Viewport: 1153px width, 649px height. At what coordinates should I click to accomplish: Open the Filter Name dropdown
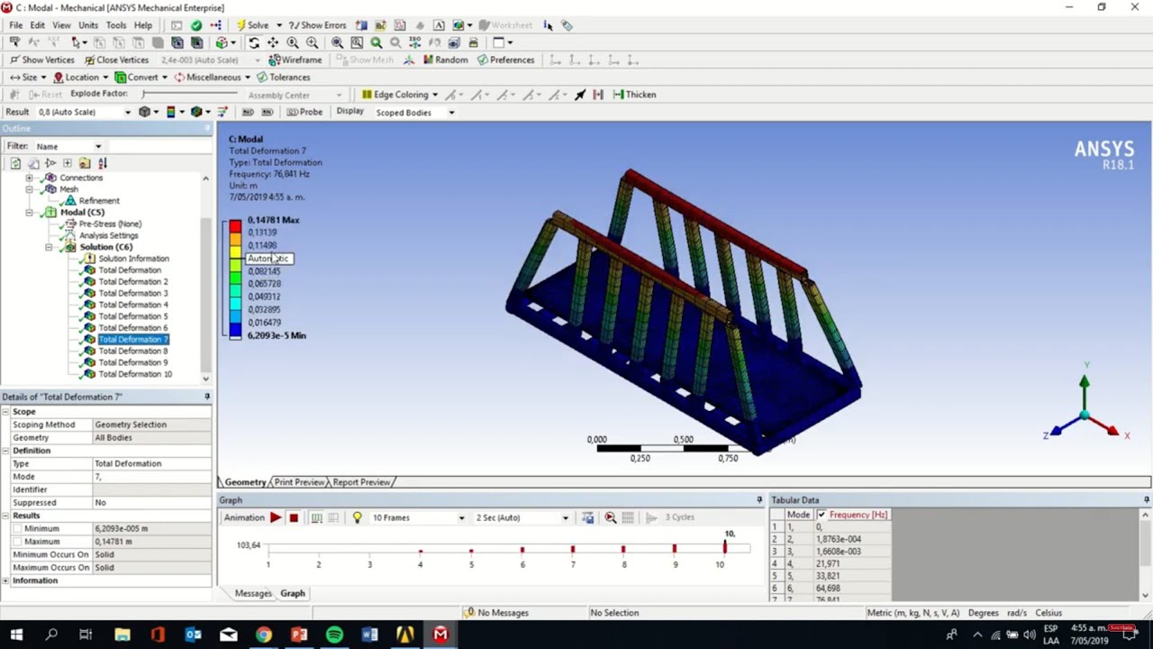98,146
